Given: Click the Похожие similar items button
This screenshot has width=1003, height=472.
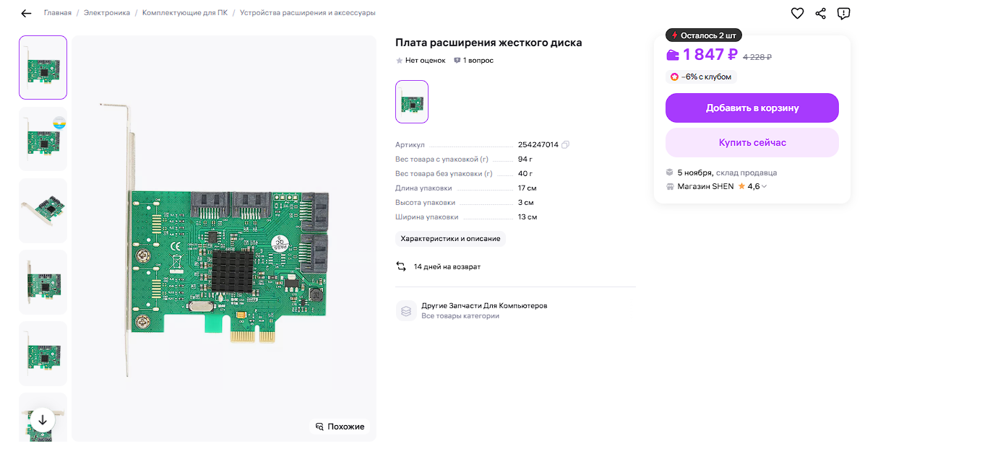Looking at the screenshot, I should [340, 427].
